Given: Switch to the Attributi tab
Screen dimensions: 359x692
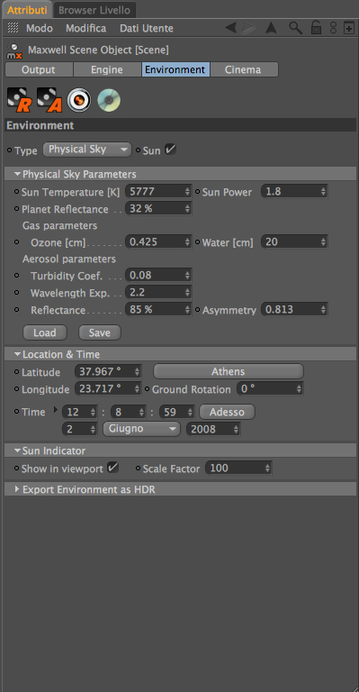Looking at the screenshot, I should (27, 10).
